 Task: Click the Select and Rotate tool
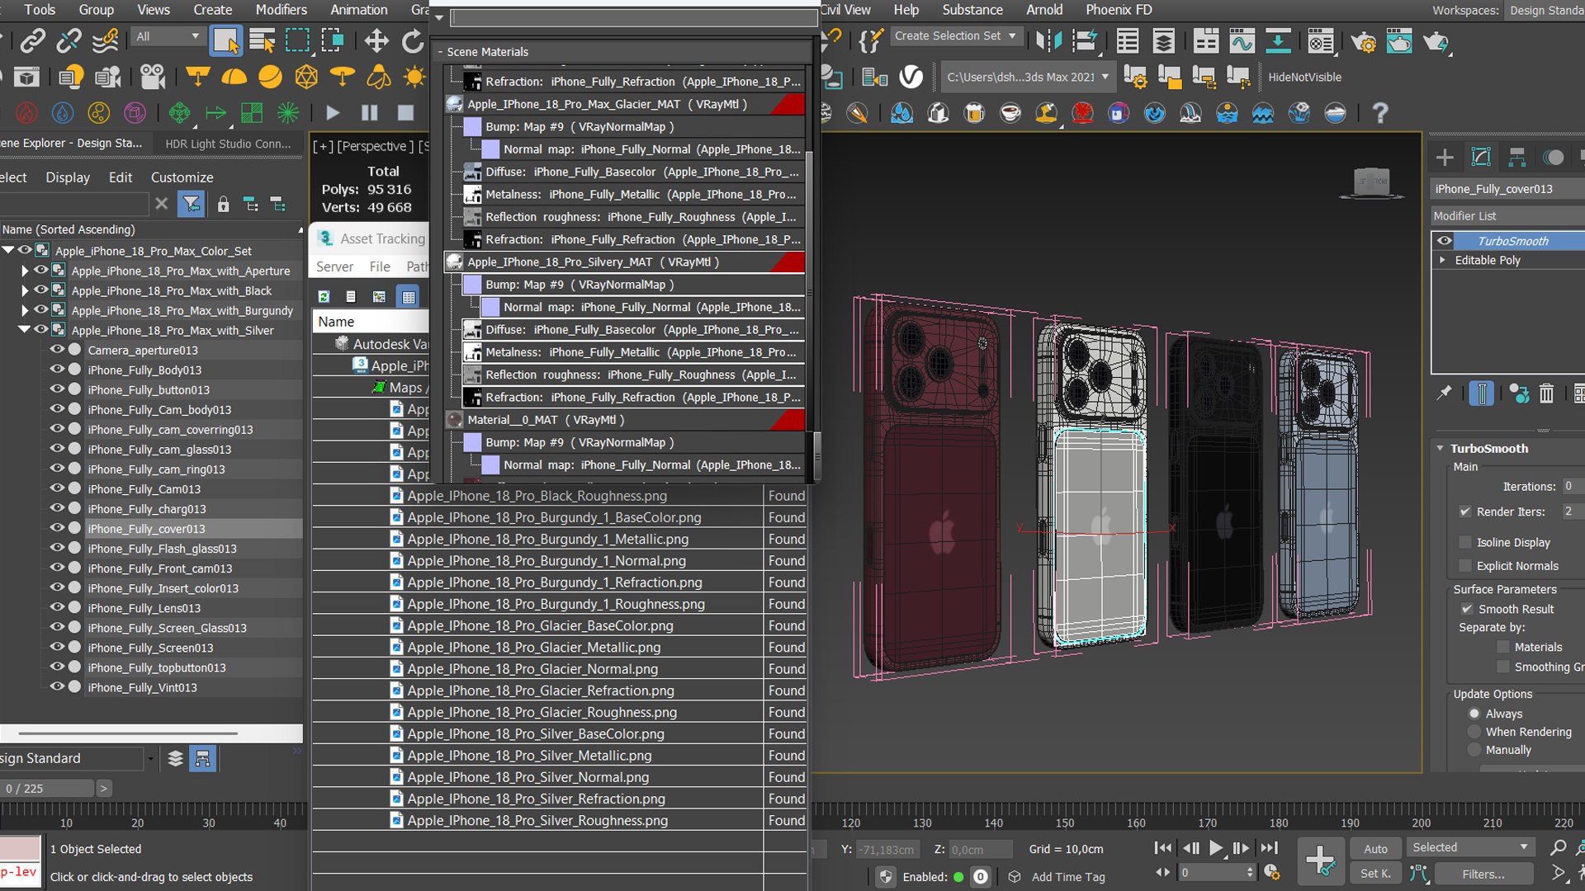[412, 40]
